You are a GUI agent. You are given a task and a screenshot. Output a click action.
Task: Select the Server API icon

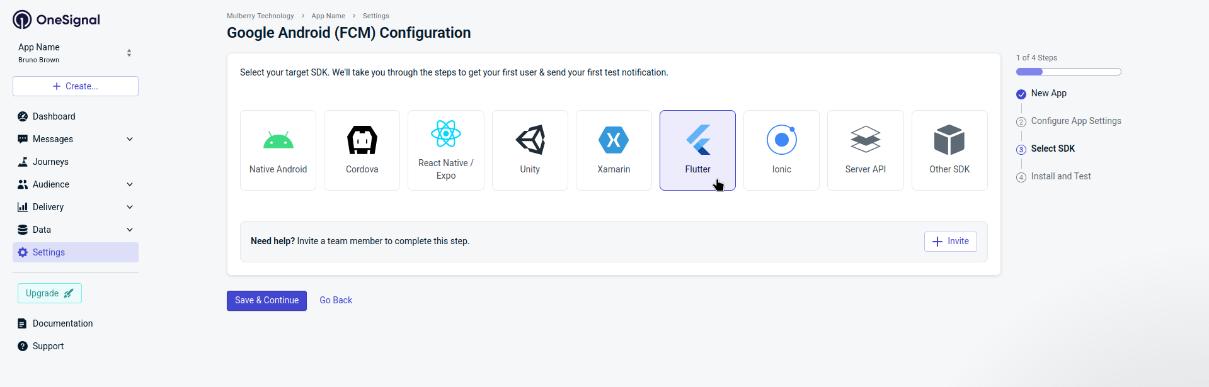tap(866, 140)
